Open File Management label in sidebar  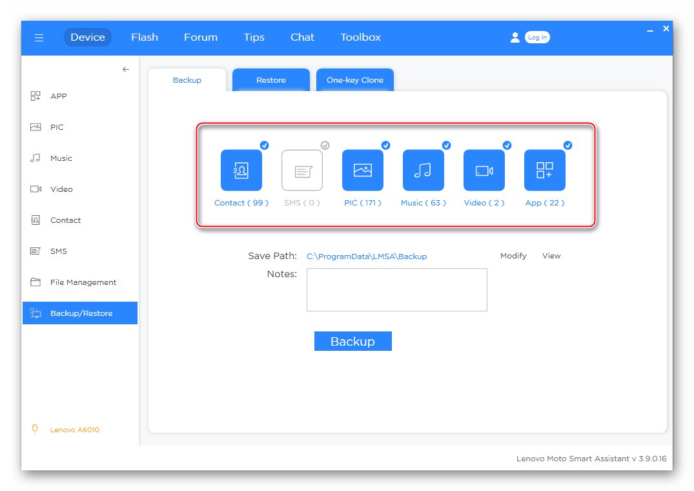tap(83, 282)
